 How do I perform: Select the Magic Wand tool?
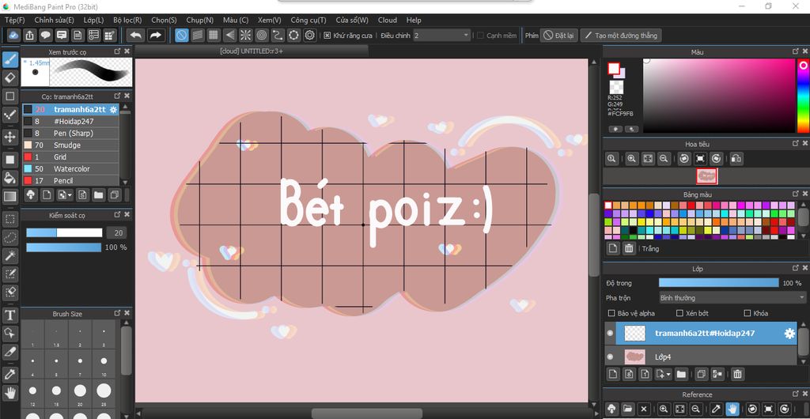pyautogui.click(x=9, y=255)
